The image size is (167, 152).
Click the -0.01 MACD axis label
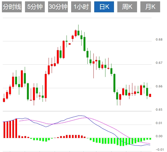click(x=160, y=150)
